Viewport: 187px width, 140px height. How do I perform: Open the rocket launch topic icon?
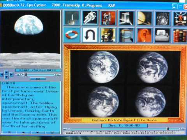pos(72,18)
